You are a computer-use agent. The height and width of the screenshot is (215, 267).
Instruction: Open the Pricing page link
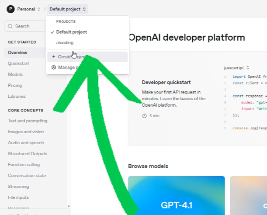15,86
